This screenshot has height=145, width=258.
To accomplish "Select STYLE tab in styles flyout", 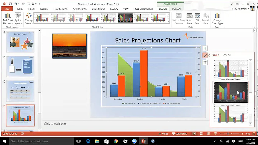I will (215, 55).
